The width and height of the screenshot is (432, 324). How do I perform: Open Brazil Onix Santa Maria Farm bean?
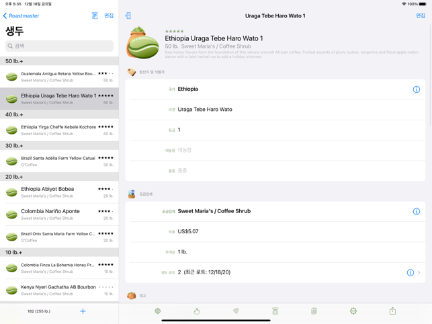pyautogui.click(x=59, y=237)
